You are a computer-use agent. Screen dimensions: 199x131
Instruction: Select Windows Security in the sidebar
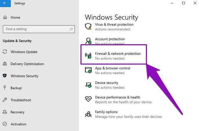coord(24,76)
